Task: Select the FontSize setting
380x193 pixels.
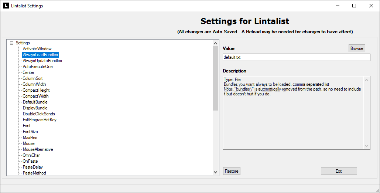Action: tap(30, 132)
